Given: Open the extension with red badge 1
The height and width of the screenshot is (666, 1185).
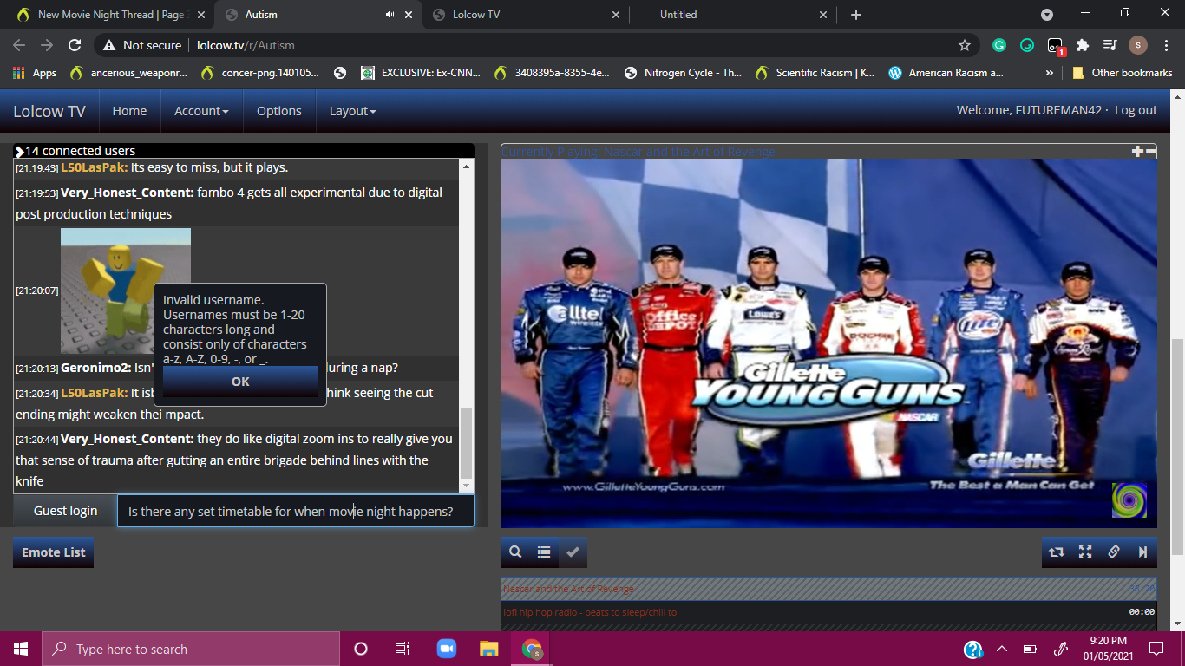Looking at the screenshot, I should (x=1056, y=46).
